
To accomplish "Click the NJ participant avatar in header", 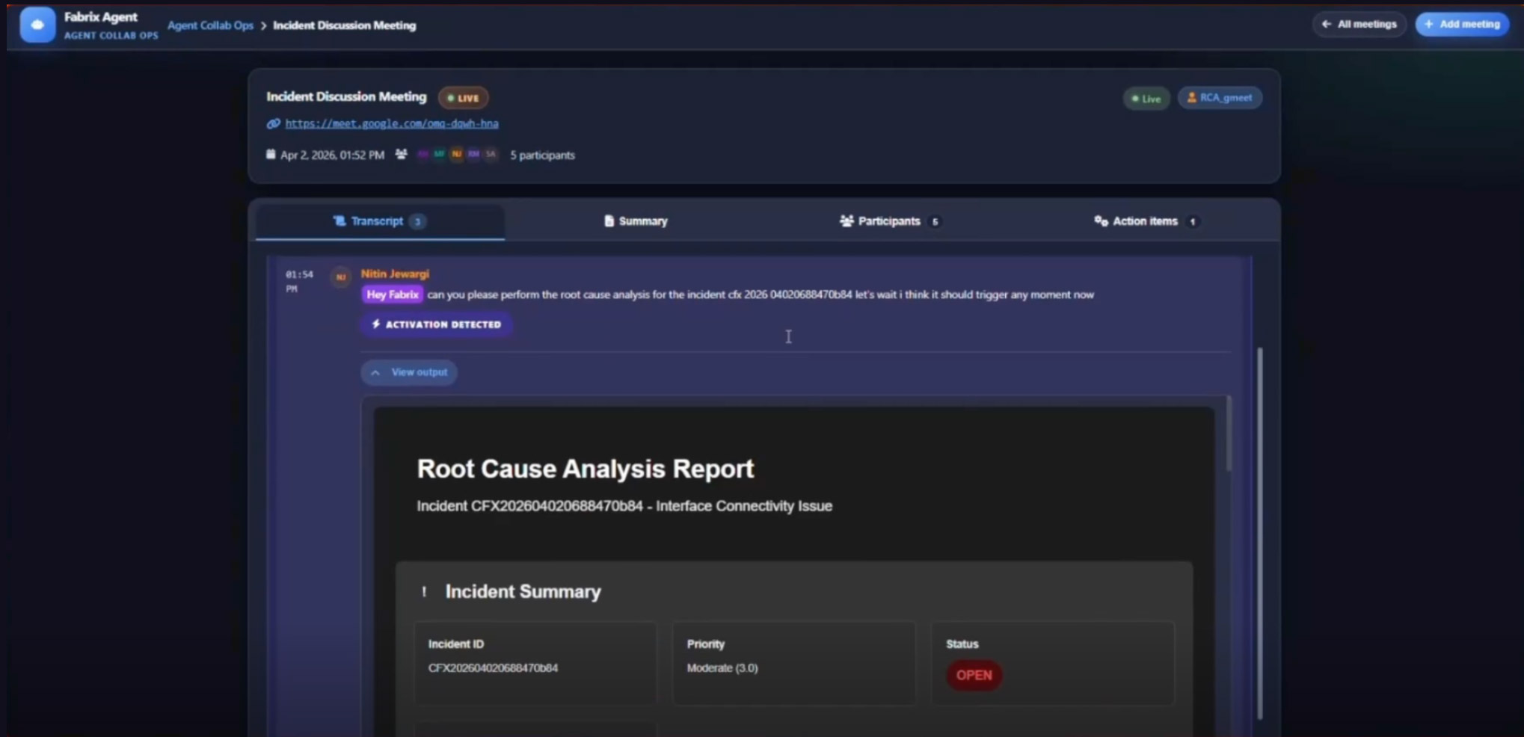I will tap(456, 155).
